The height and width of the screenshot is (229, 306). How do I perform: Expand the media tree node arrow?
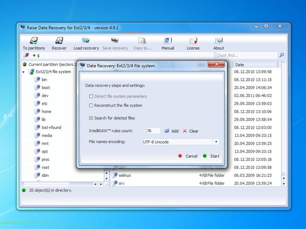click(29, 135)
